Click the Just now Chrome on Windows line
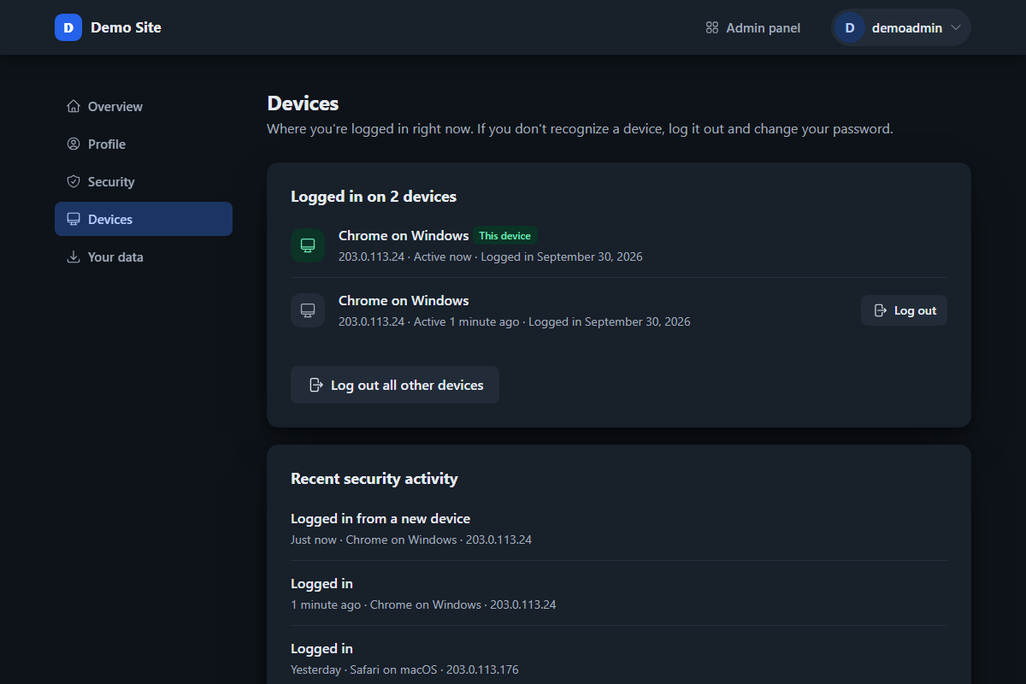1026x684 pixels. 411,540
